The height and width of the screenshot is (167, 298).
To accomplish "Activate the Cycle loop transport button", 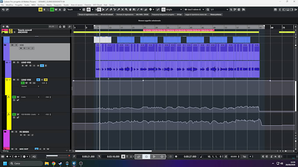I will click(x=138, y=157).
